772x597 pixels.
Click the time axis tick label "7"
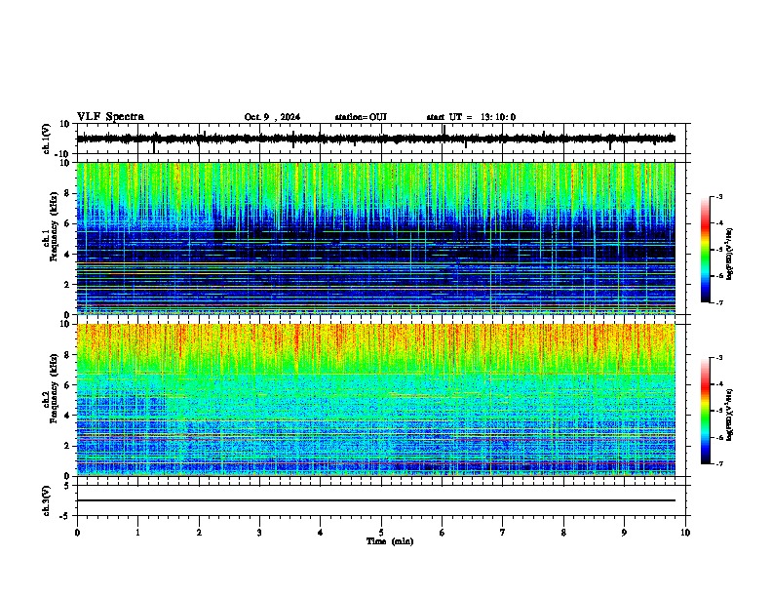[503, 533]
